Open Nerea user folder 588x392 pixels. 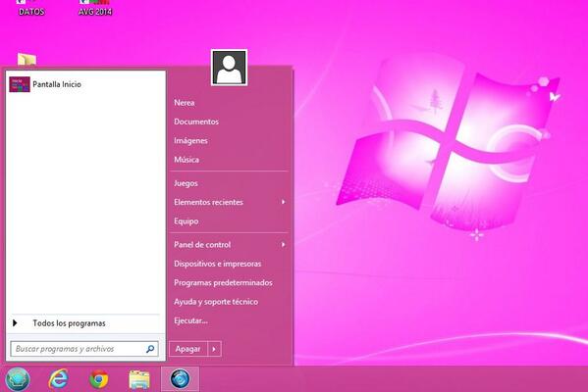pyautogui.click(x=185, y=103)
